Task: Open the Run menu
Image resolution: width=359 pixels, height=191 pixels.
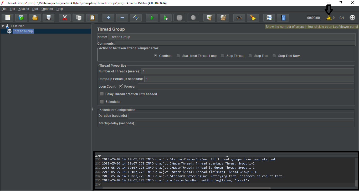Action: click(35, 9)
